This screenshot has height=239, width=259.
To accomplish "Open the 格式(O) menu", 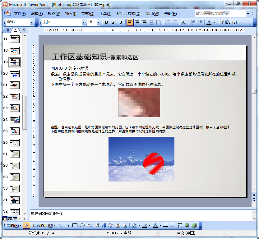I will pos(88,14).
